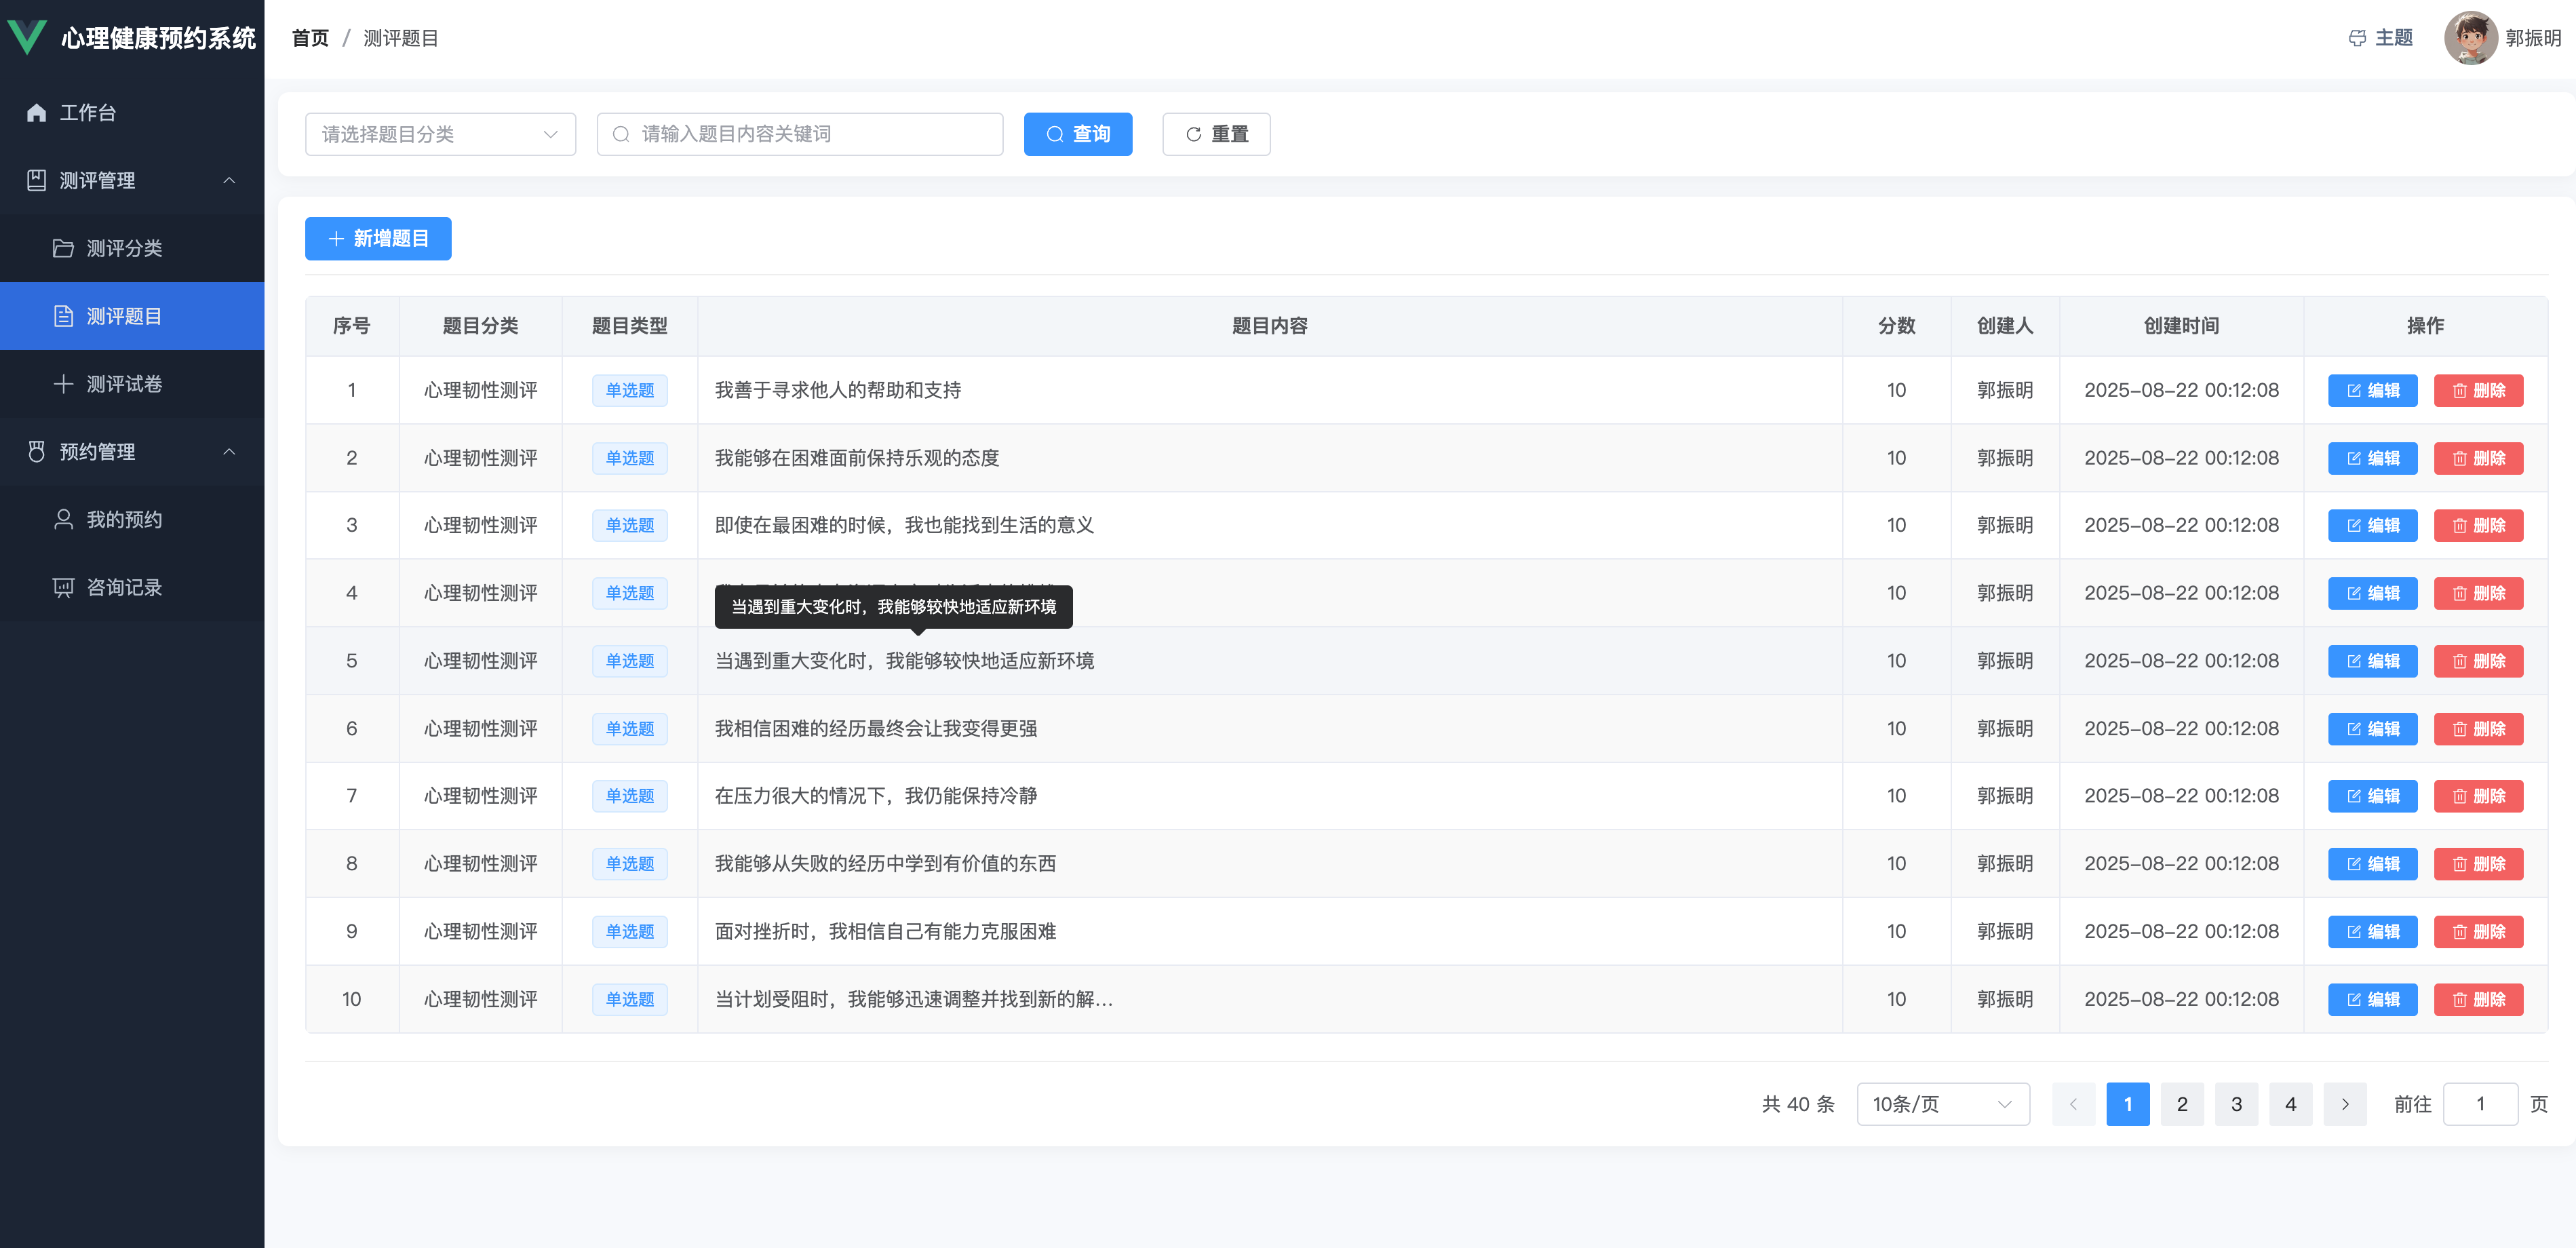Click the 重置 reset button
Viewport: 2576px width, 1248px height.
pos(1215,134)
